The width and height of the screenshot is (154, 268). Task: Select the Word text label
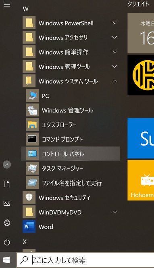pyautogui.click(x=46, y=227)
